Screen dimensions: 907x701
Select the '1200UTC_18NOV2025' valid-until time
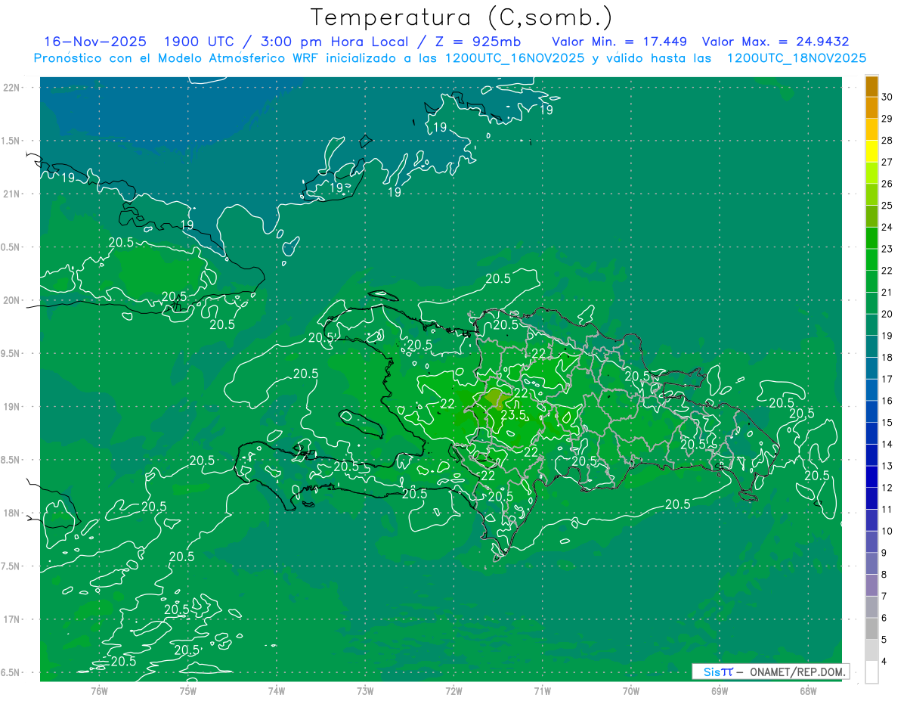796,58
